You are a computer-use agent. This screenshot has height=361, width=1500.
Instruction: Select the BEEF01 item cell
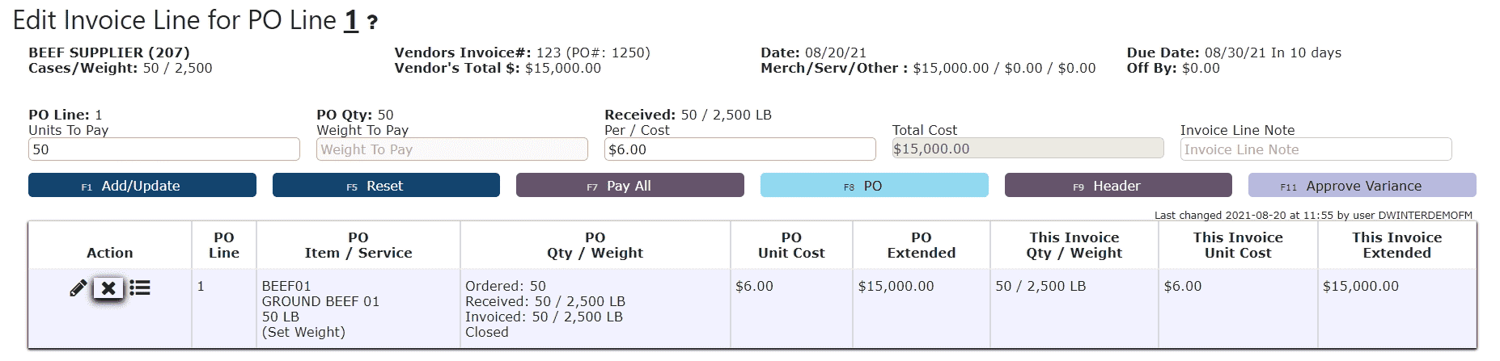click(358, 309)
